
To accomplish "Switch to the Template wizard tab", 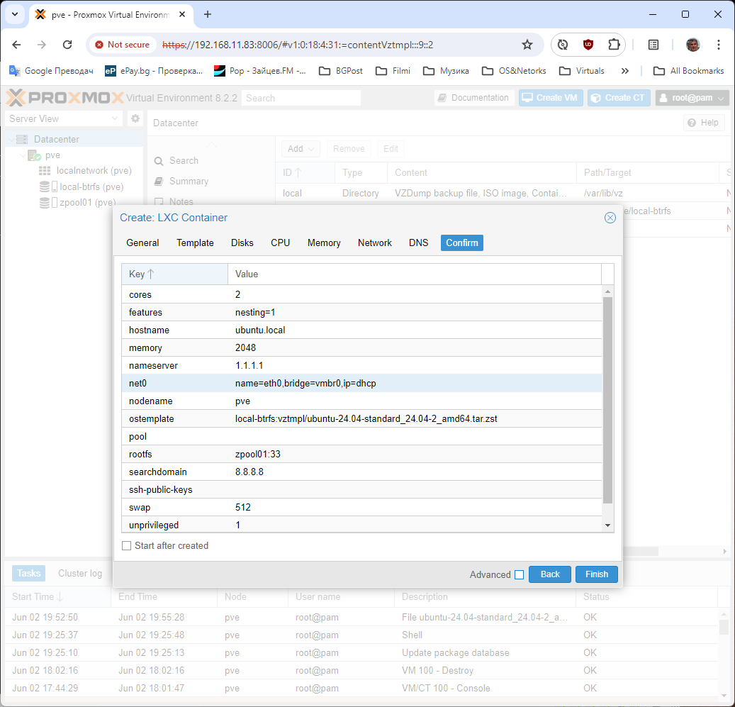I will tap(195, 243).
